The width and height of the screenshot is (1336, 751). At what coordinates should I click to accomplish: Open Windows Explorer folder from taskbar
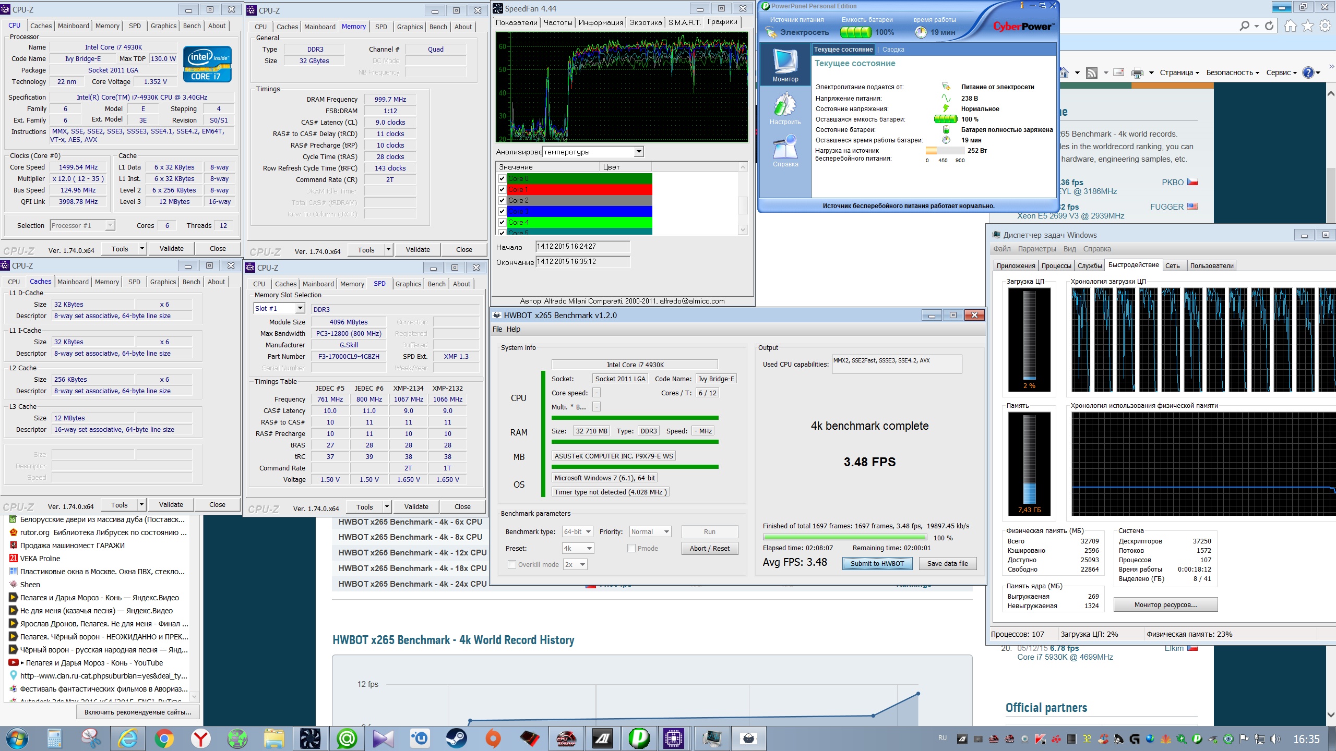click(273, 738)
